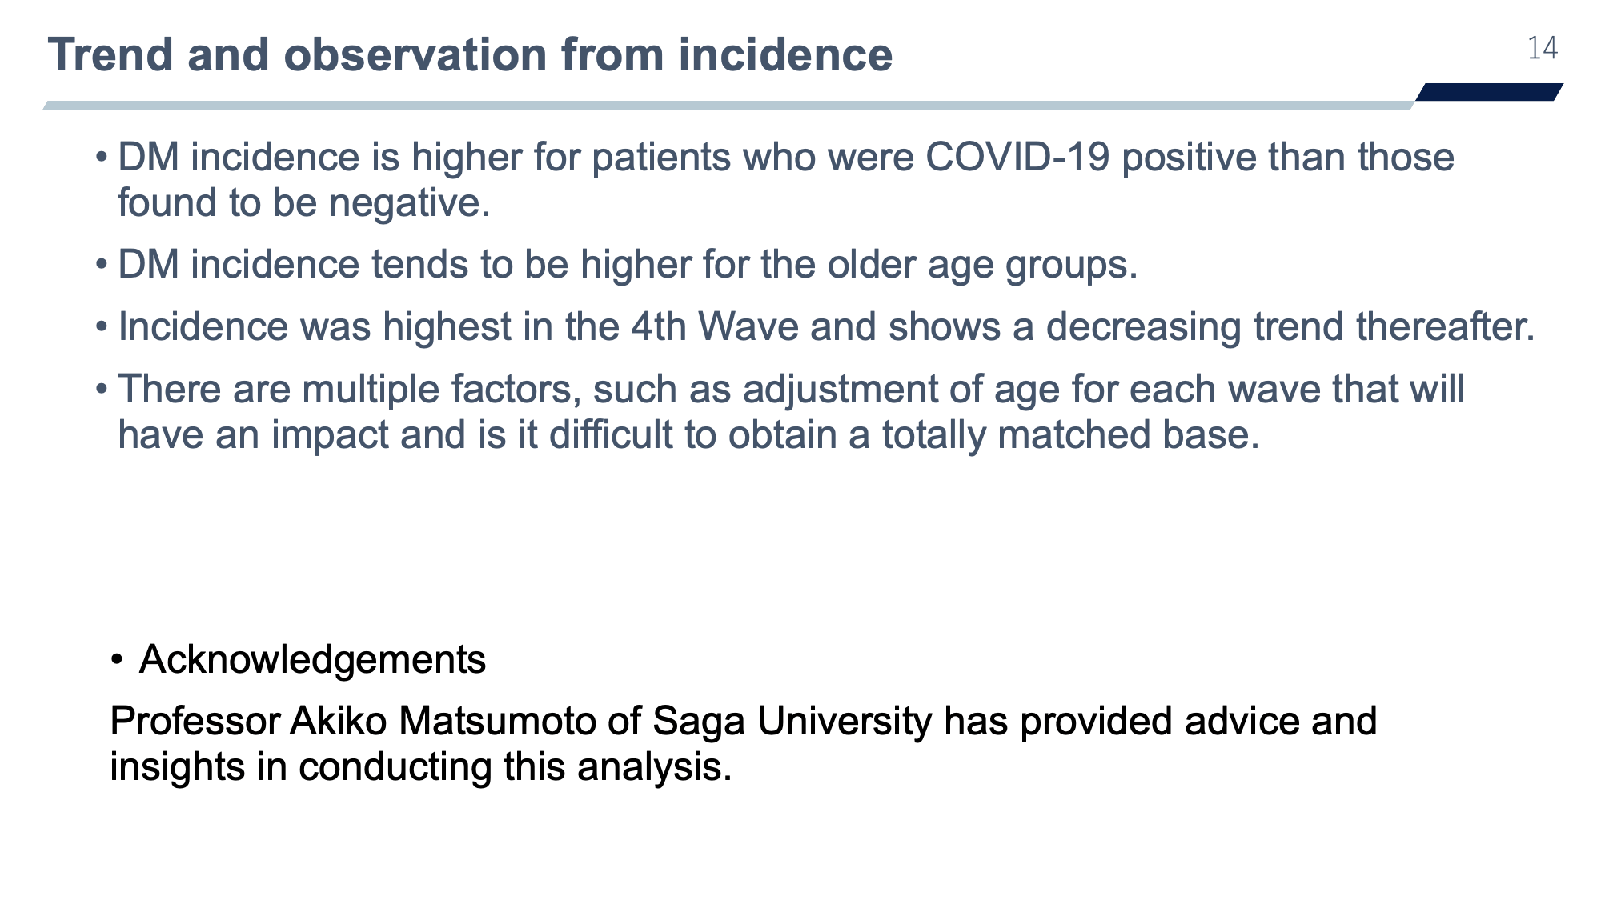Click the Acknowledgements heading

click(312, 661)
